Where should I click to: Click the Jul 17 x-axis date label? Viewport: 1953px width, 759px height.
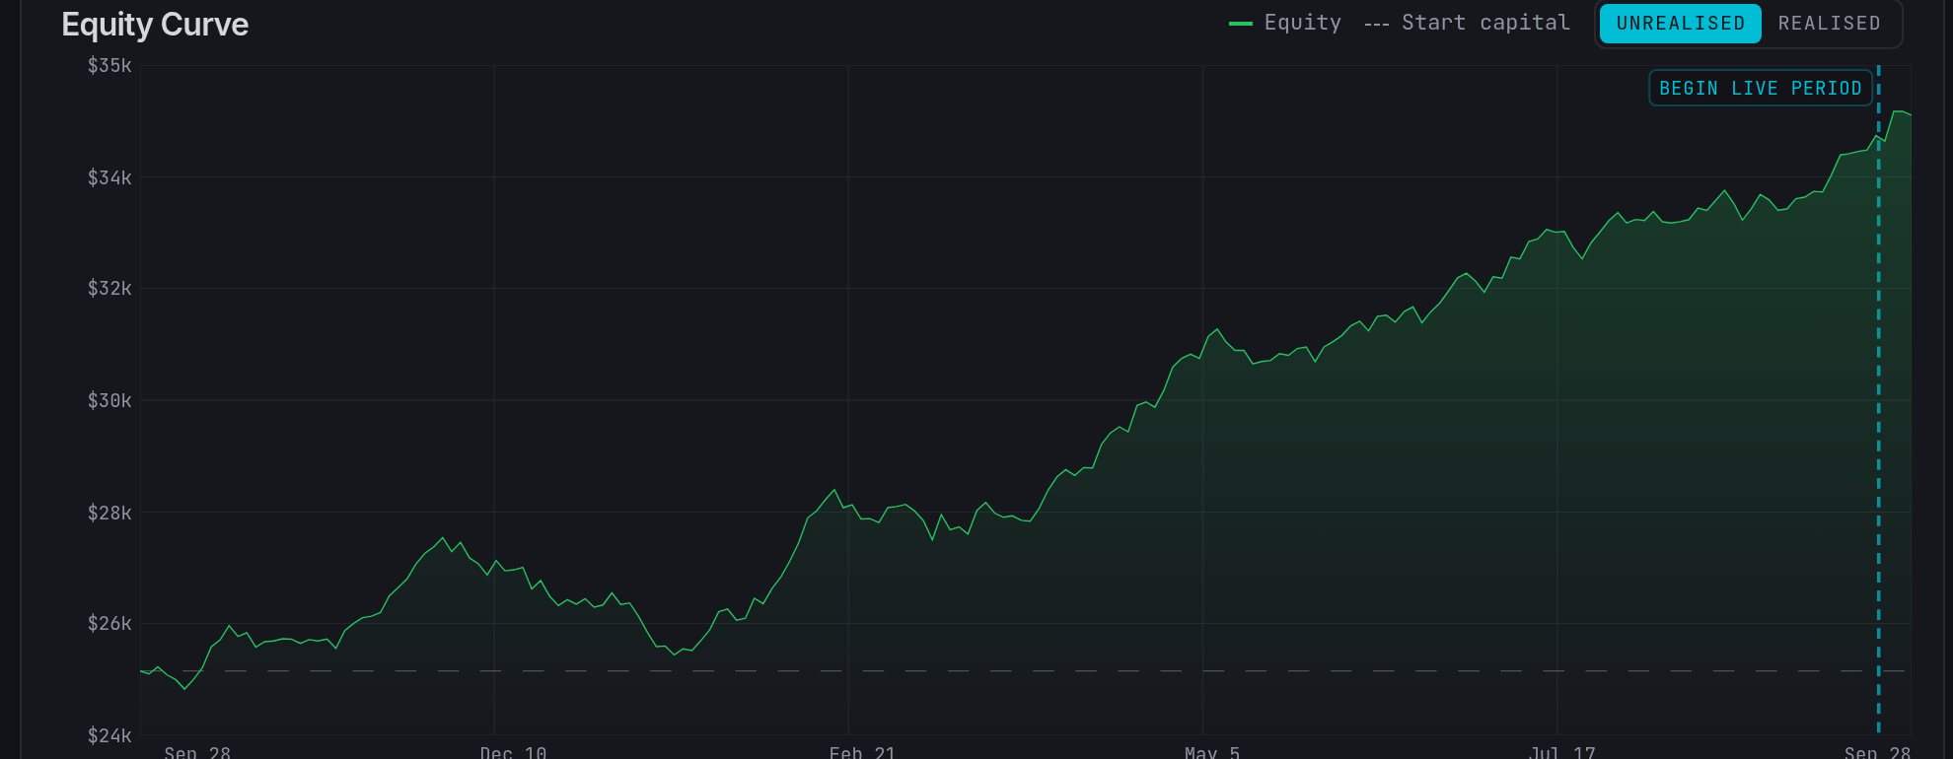pyautogui.click(x=1561, y=752)
